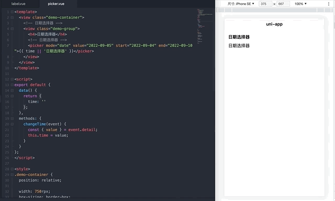This screenshot has height=201, width=335.
Task: Click the time: '' line in data
Action: pos(37,102)
